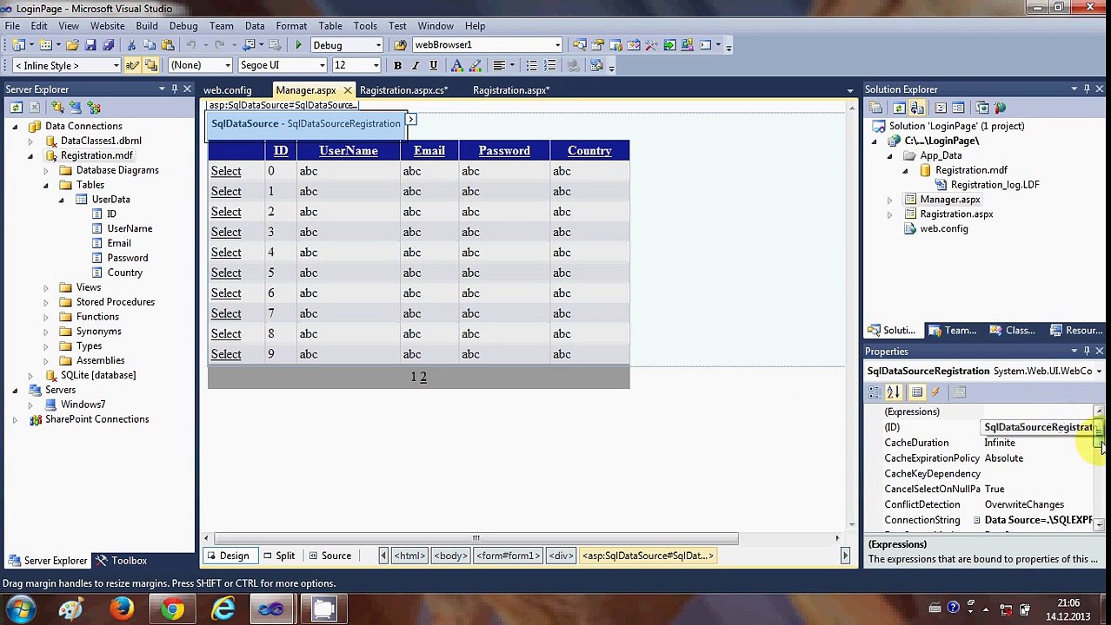The height and width of the screenshot is (625, 1111).
Task: Click the numbered list icon
Action: pyautogui.click(x=549, y=66)
